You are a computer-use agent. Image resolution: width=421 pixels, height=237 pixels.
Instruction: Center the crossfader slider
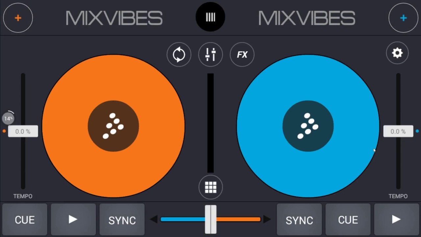[211, 220]
